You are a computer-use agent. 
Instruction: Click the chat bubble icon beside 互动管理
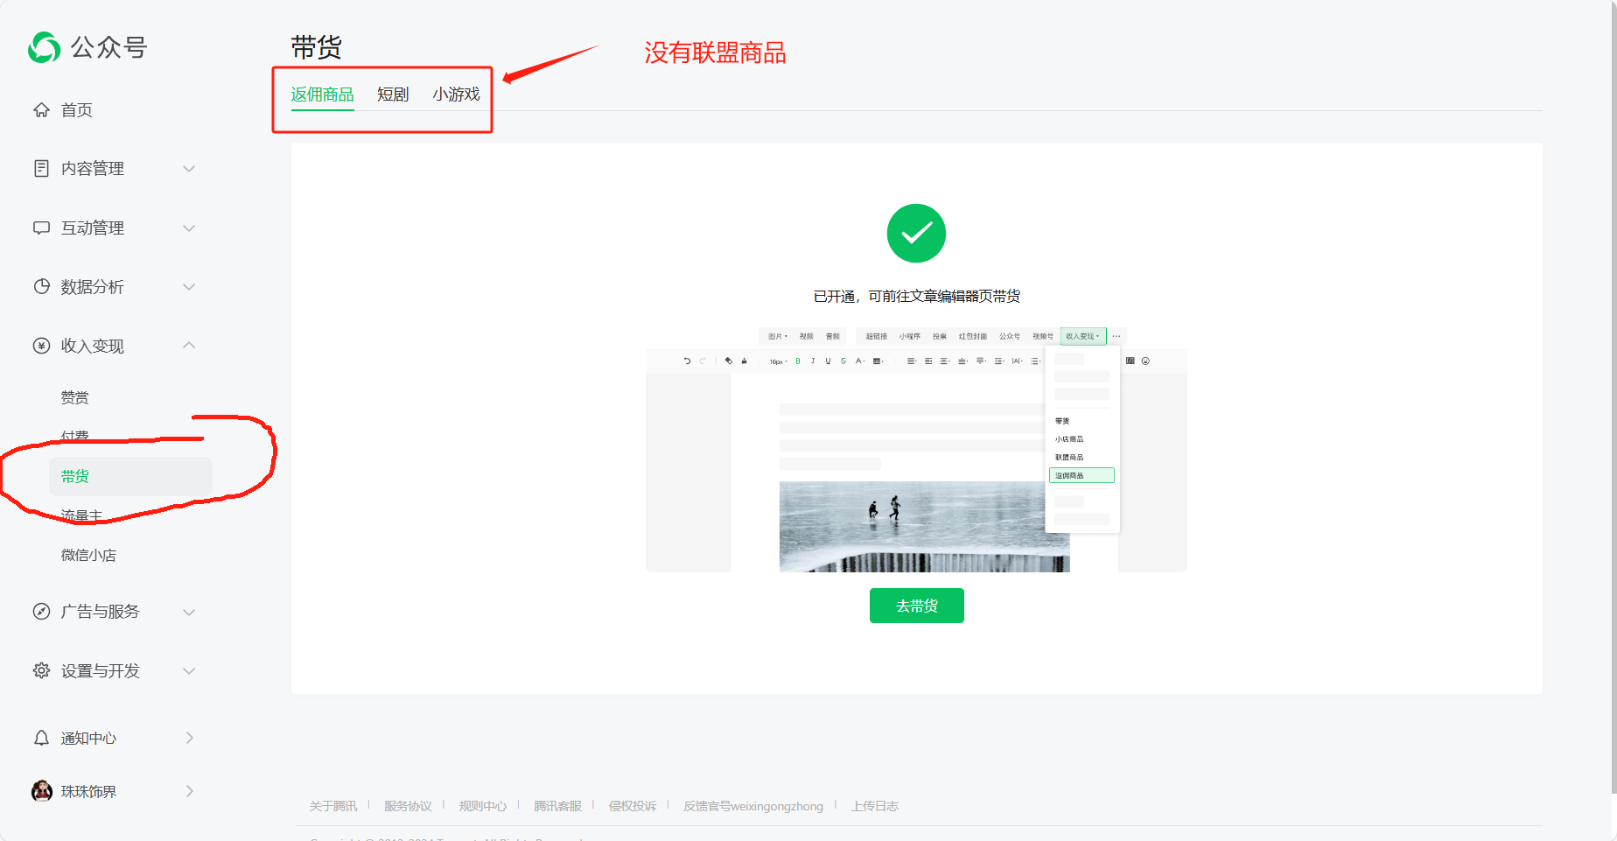(x=41, y=228)
